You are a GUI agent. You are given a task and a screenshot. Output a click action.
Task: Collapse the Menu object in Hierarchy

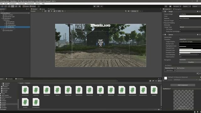3,20
